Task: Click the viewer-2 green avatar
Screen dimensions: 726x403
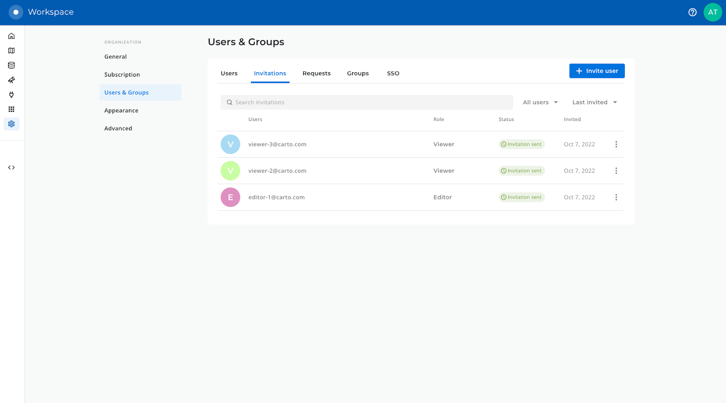Action: coord(231,171)
